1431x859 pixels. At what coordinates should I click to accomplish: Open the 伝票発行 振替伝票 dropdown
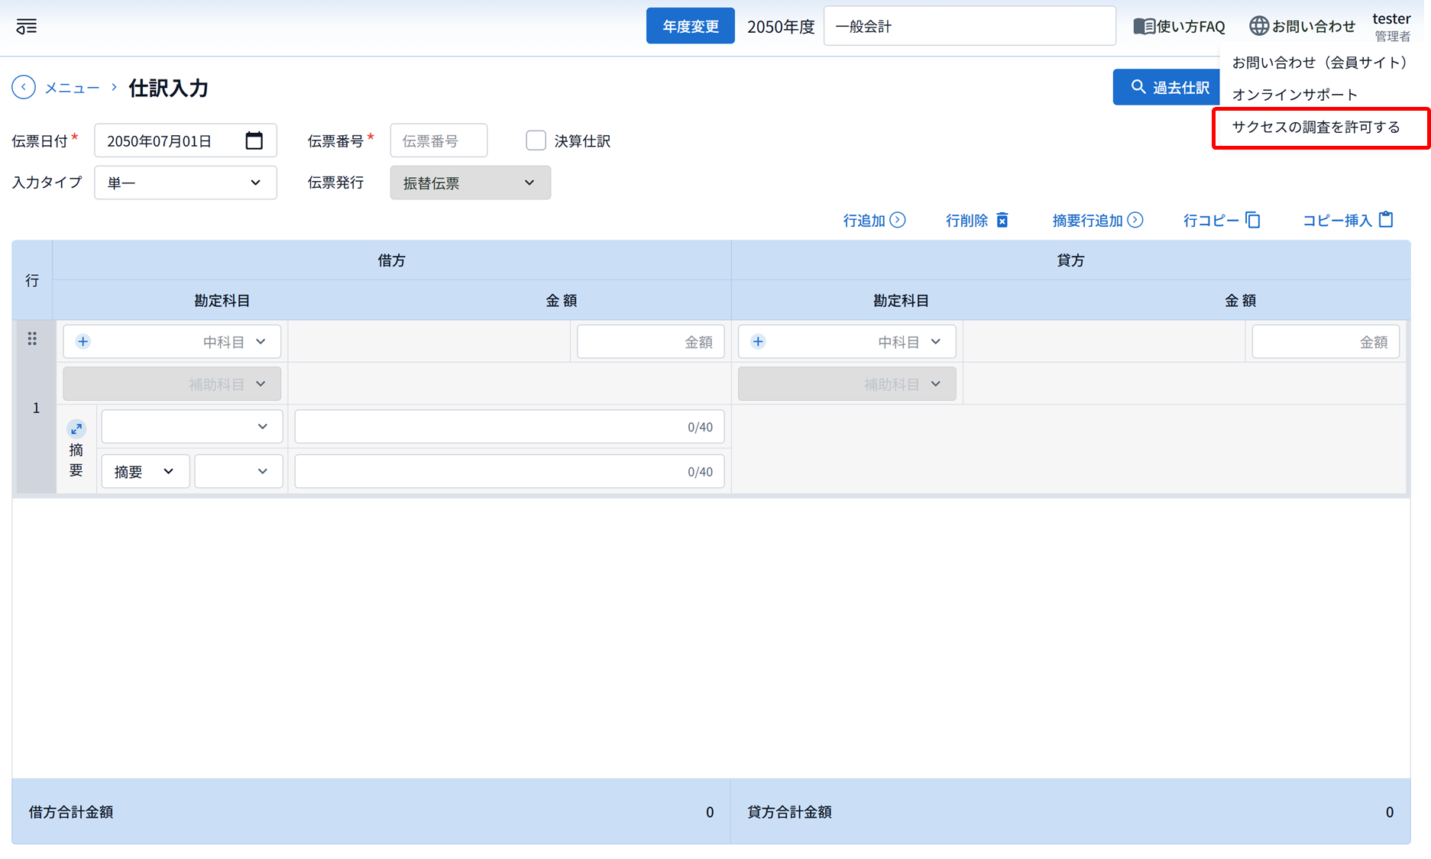click(x=470, y=182)
